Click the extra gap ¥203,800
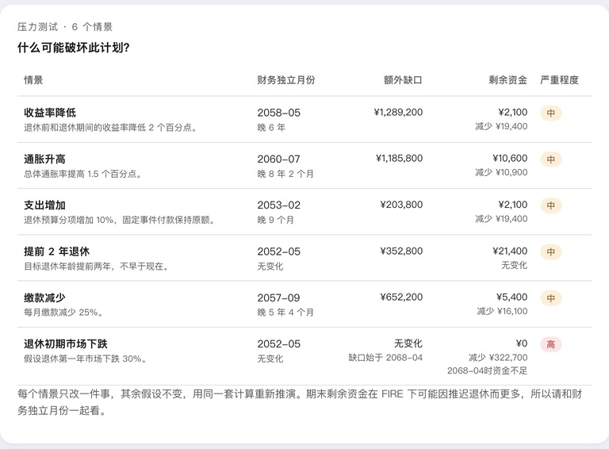 [x=401, y=205]
